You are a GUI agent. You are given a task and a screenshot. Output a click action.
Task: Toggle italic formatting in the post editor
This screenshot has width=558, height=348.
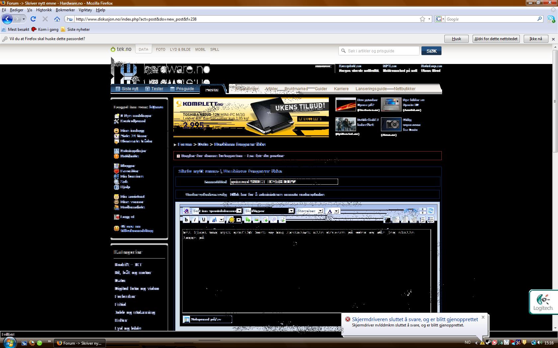195,220
